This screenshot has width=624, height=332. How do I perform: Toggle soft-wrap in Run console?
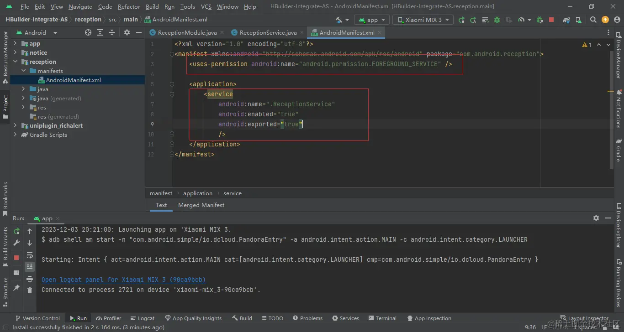click(30, 255)
